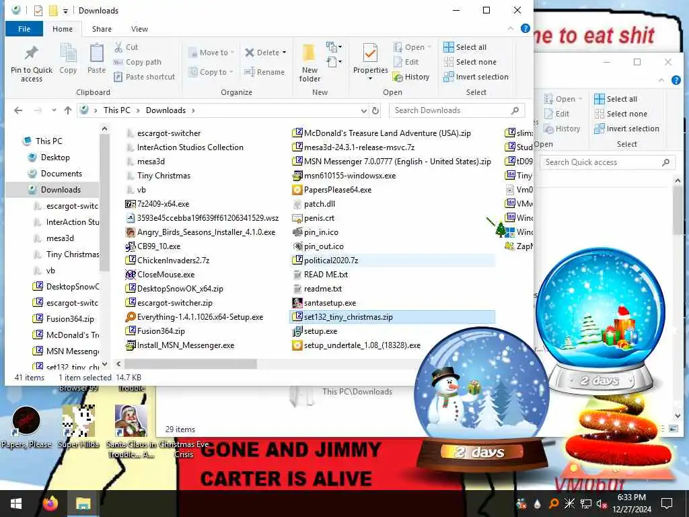Click Invert selection in background Explorer window
The width and height of the screenshot is (689, 517).
pyautogui.click(x=626, y=129)
